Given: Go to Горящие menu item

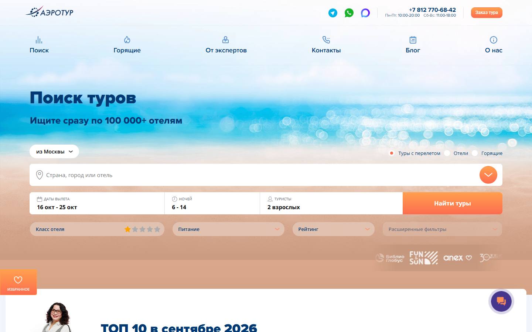Looking at the screenshot, I should click(x=127, y=50).
